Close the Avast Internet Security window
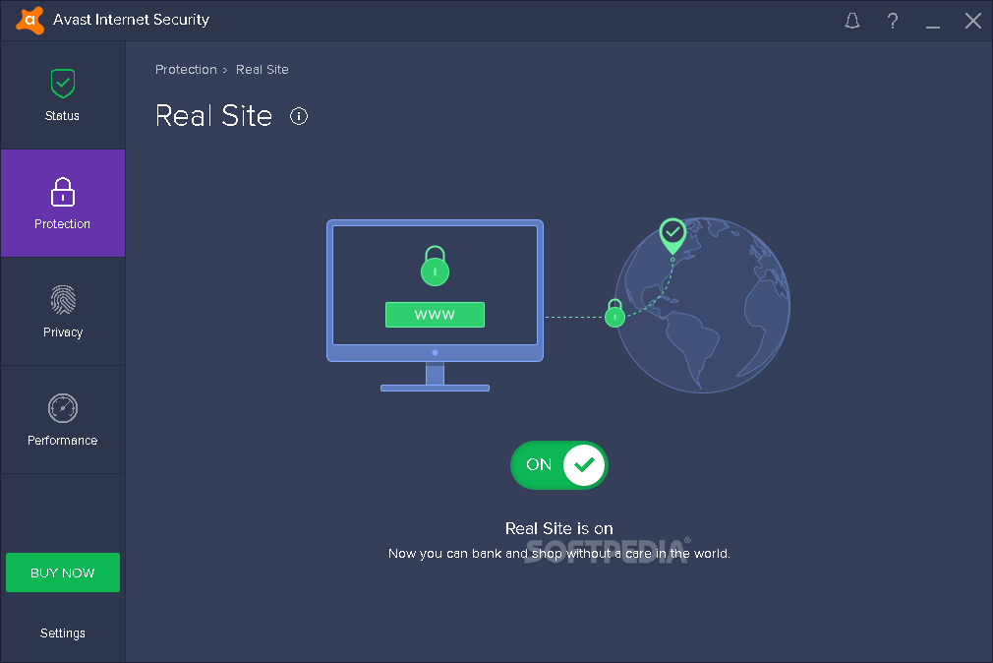 click(972, 21)
